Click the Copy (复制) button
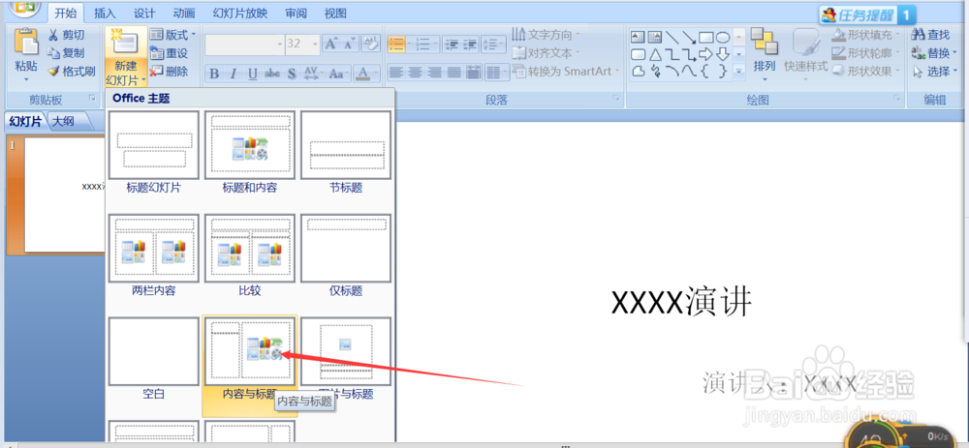Screen dimensions: 969x448 [66, 53]
